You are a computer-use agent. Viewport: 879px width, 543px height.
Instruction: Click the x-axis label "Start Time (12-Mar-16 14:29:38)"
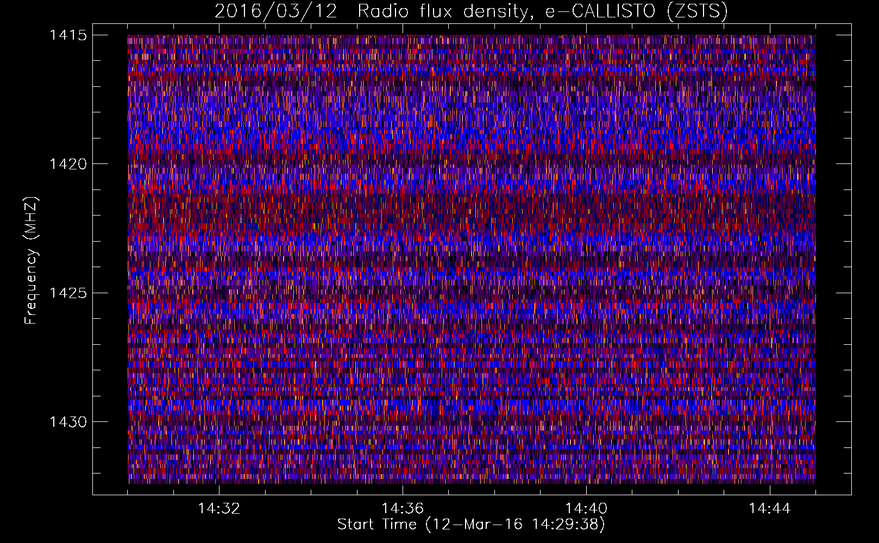(x=471, y=525)
